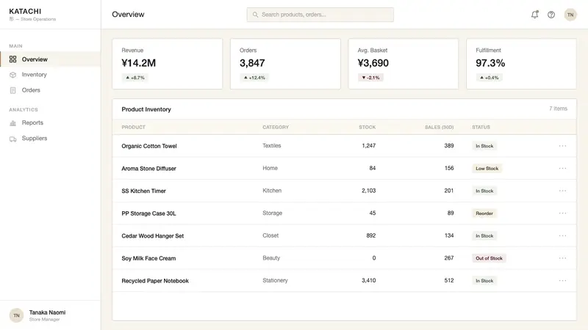Open row menu for Aroma Stone Diffuser

coord(562,169)
